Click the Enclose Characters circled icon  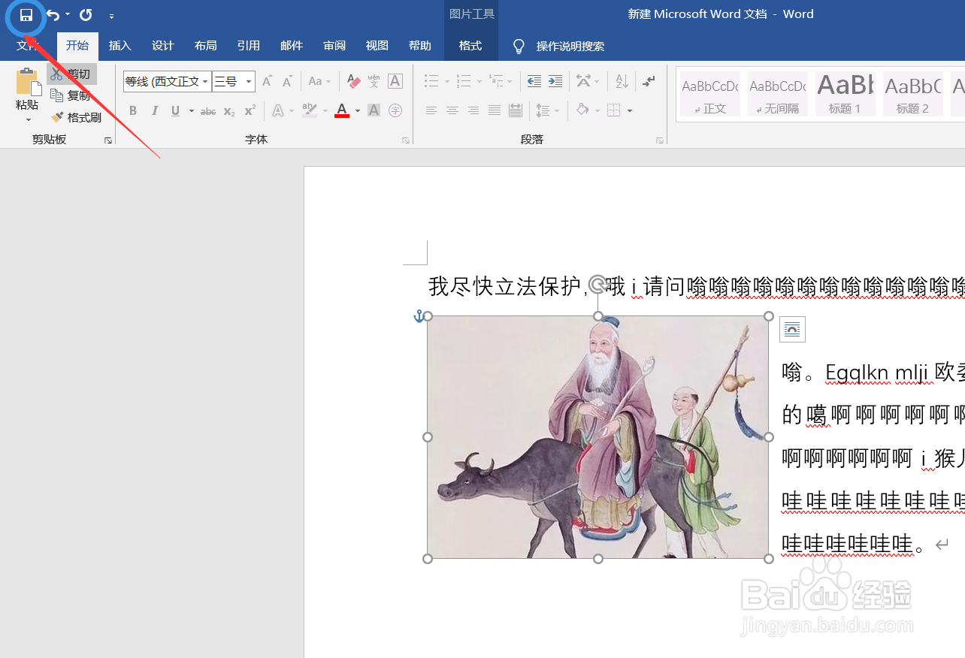click(395, 111)
